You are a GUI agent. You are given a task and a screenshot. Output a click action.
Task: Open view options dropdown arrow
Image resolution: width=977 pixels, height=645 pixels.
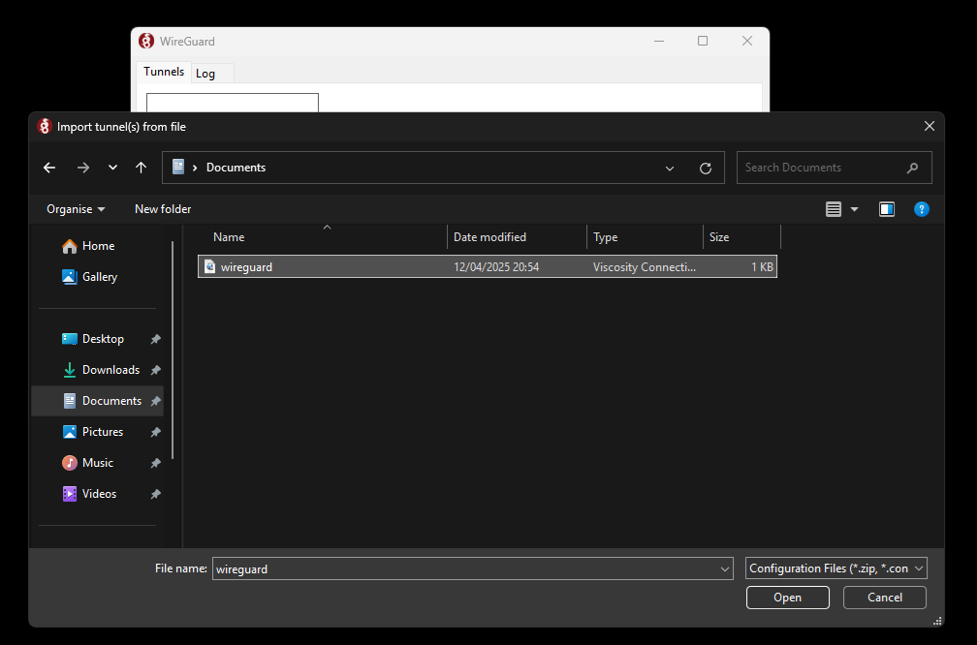[x=854, y=209]
